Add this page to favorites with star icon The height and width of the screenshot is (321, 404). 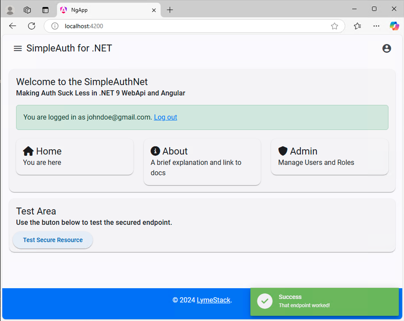pos(335,26)
